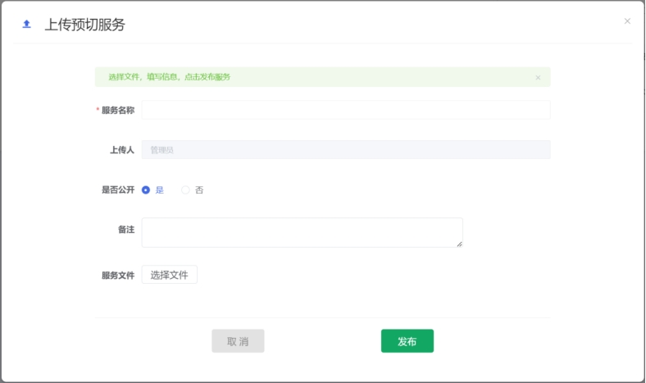Click the disabled 上传人 field

(346, 149)
